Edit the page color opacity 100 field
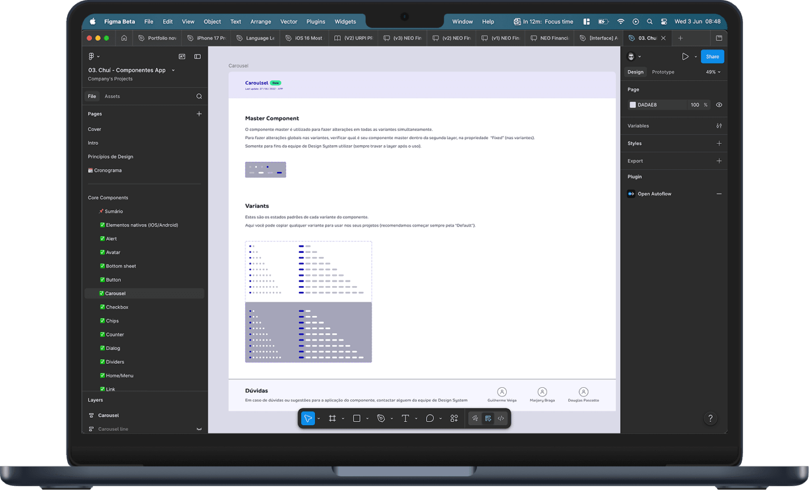This screenshot has height=490, width=809. (x=695, y=105)
